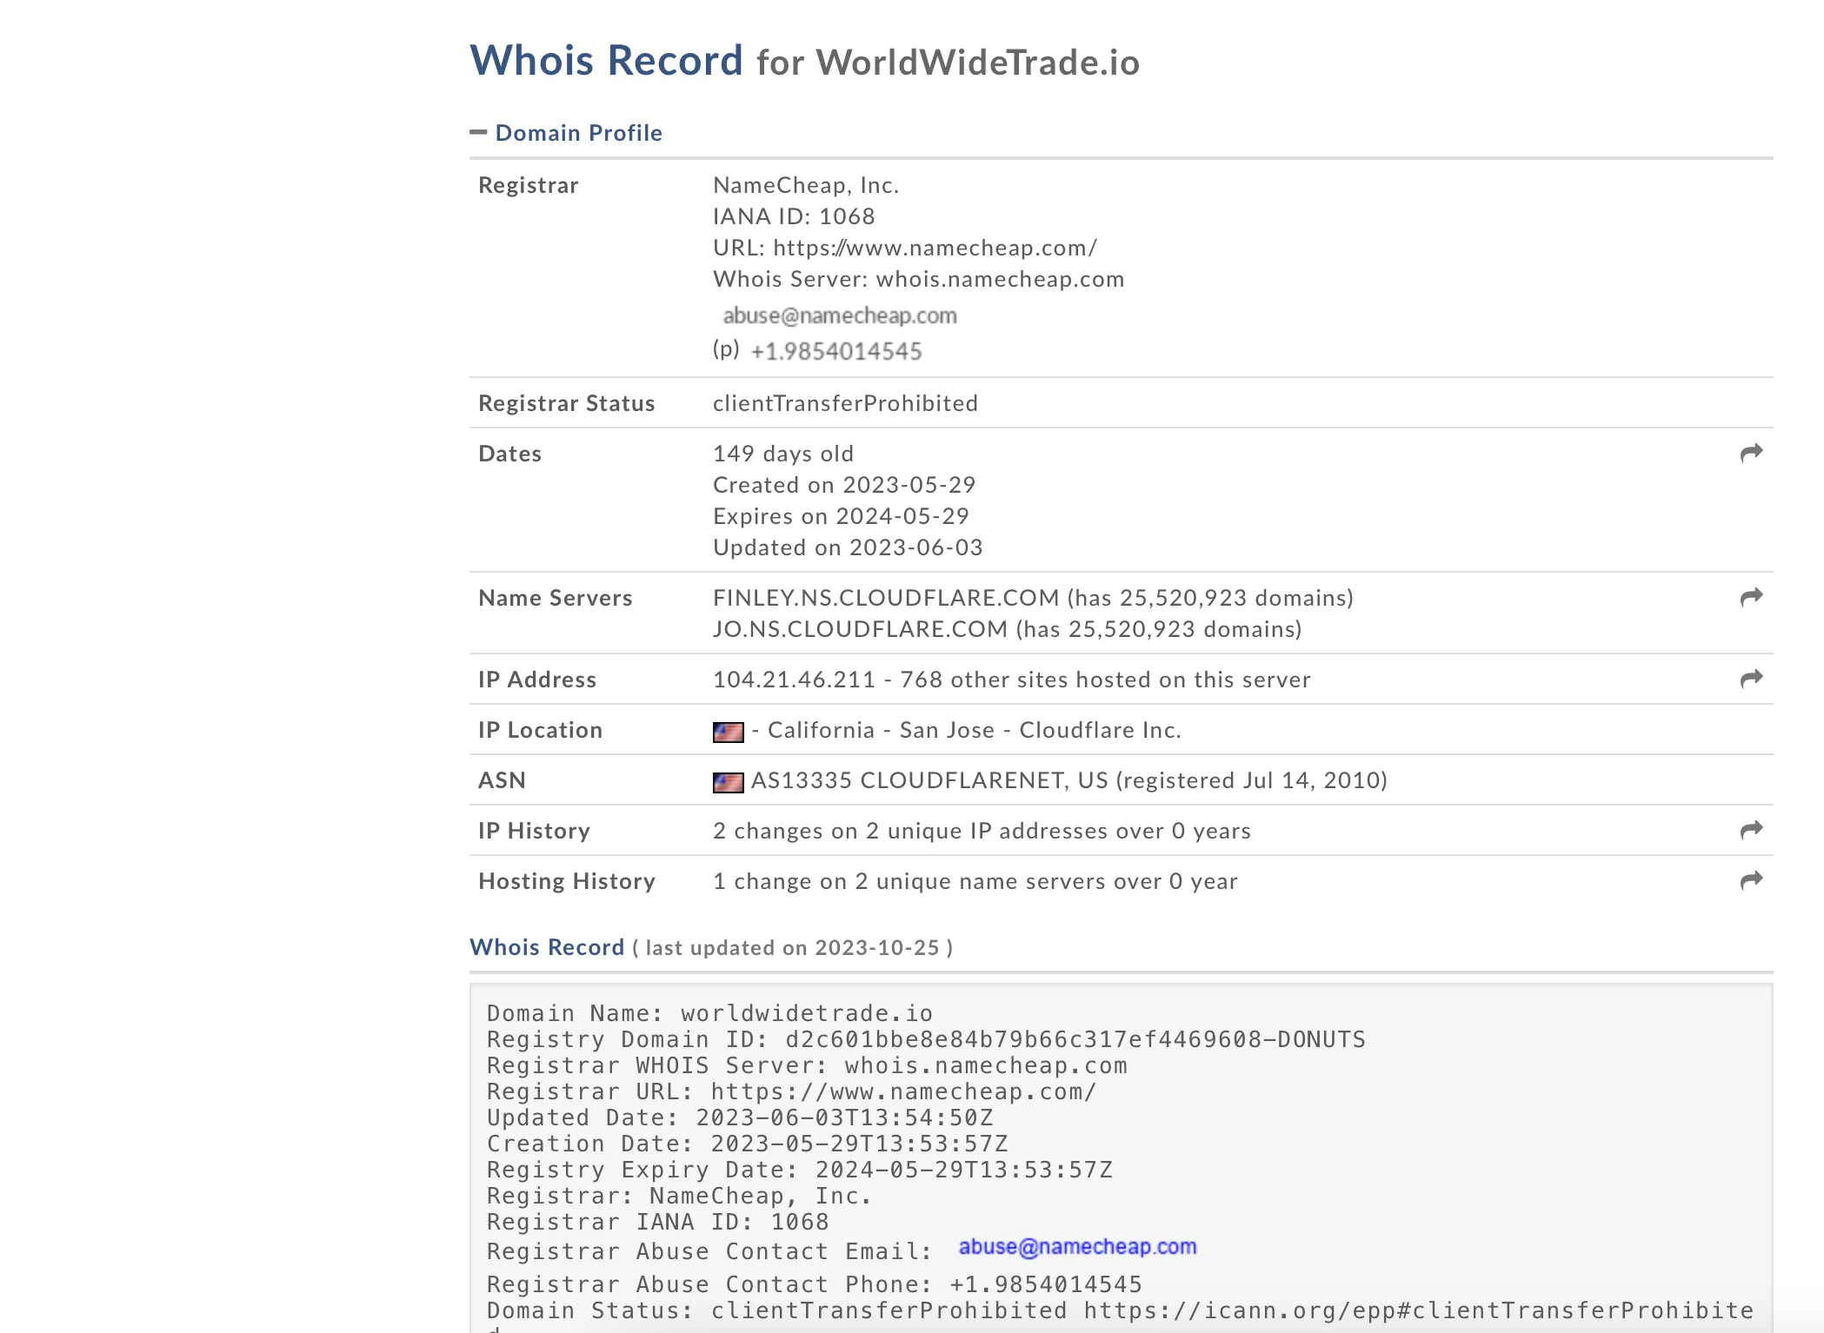Click the share arrow in IP Address row
1824x1333 pixels.
tap(1751, 679)
